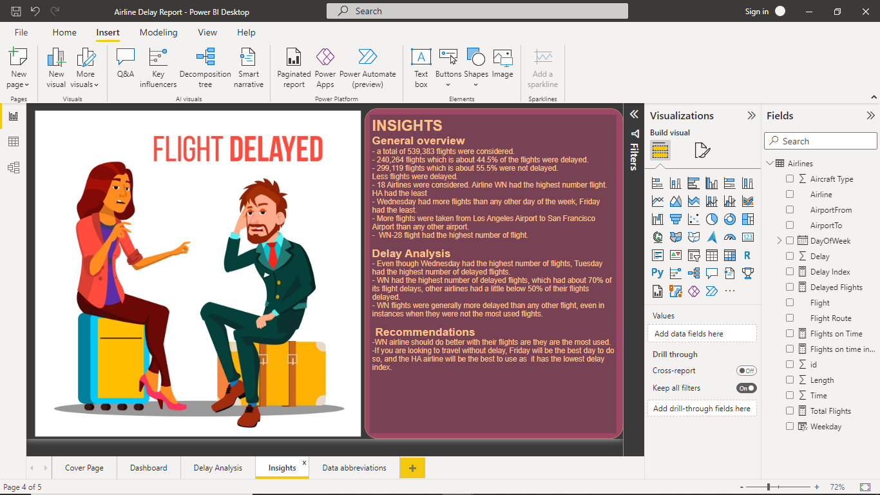
Task: Turn on Cross-report drill through
Action: point(747,371)
